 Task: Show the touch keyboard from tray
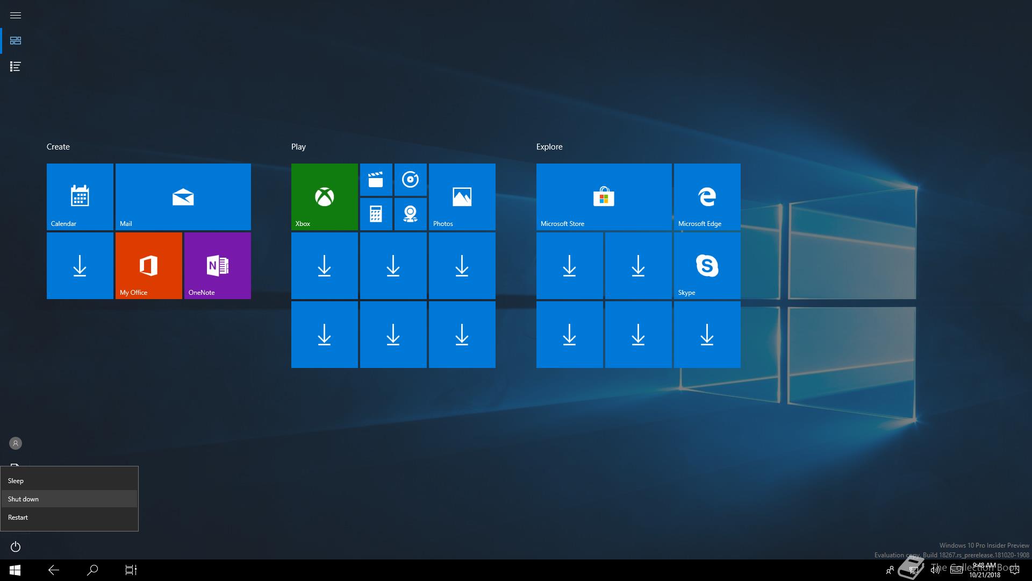pos(956,570)
